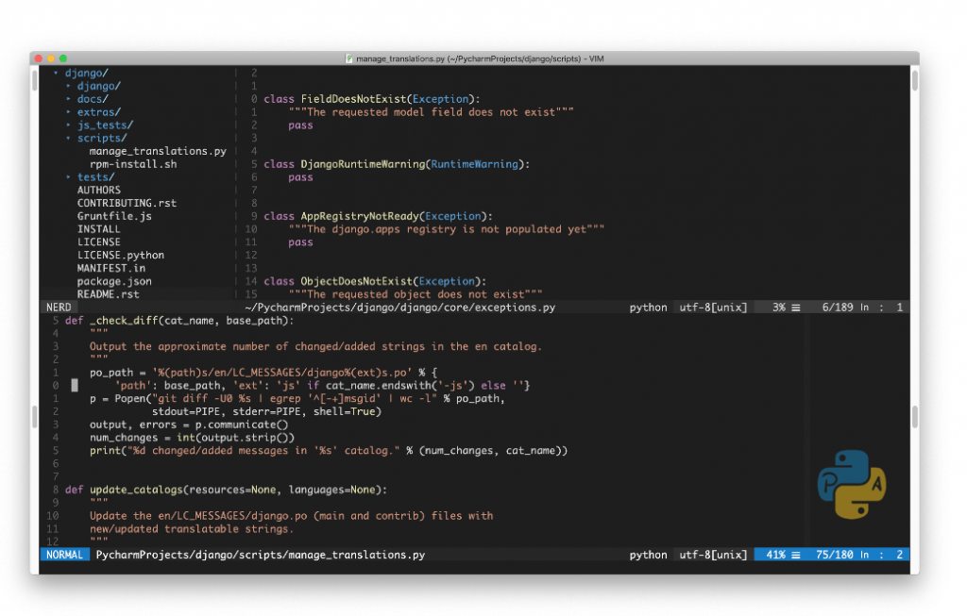This screenshot has width=967, height=616.
Task: Click the extras/ folder name
Action: pos(98,112)
